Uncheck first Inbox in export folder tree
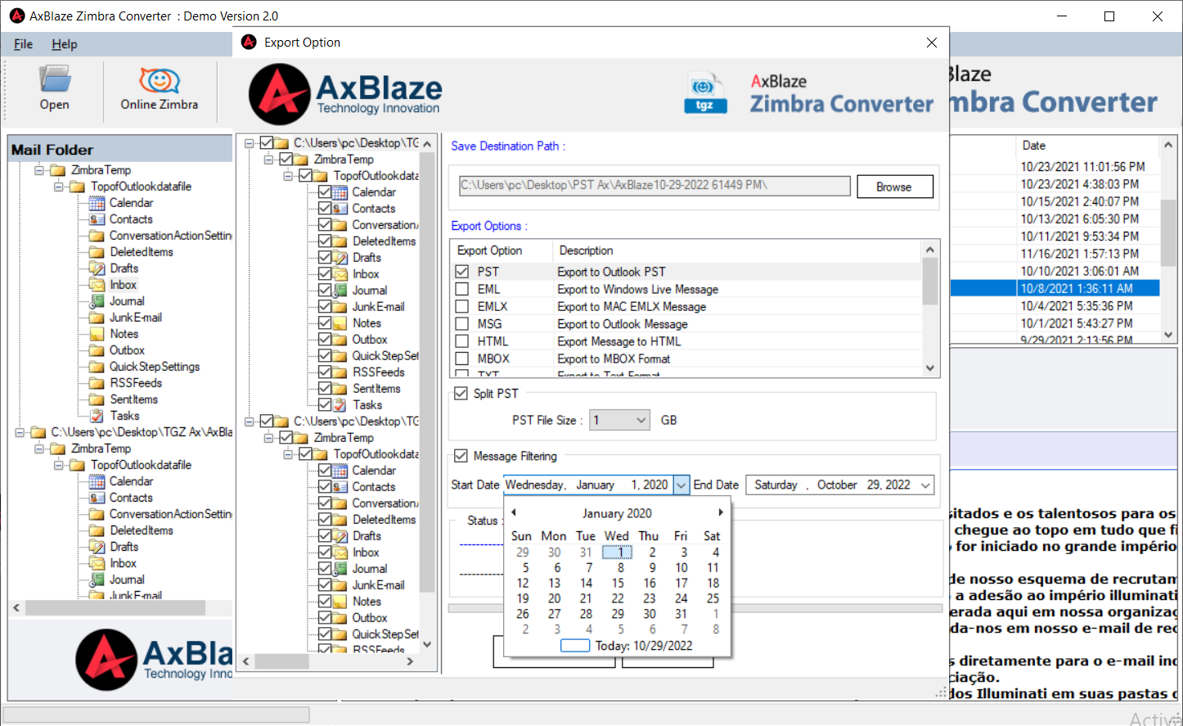Image resolution: width=1183 pixels, height=726 pixels. coord(325,274)
